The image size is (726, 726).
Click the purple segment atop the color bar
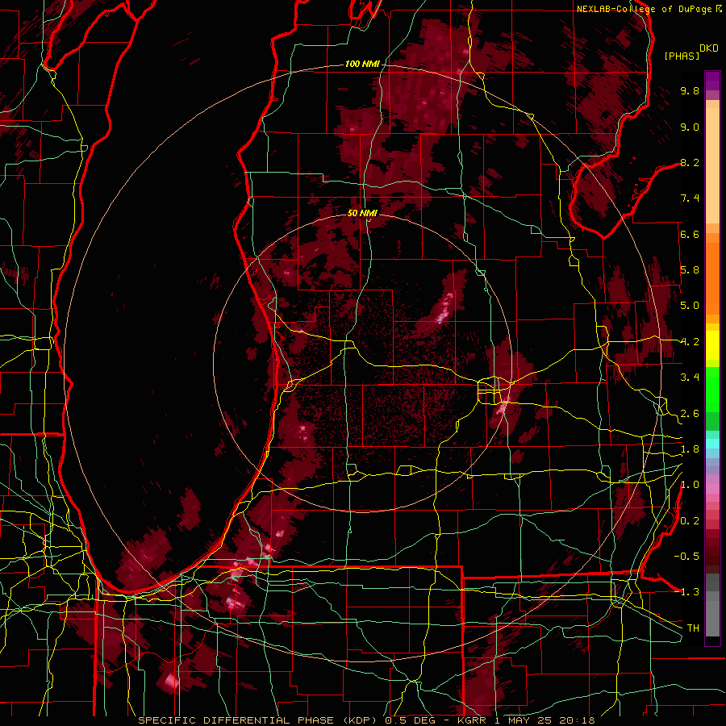[712, 81]
